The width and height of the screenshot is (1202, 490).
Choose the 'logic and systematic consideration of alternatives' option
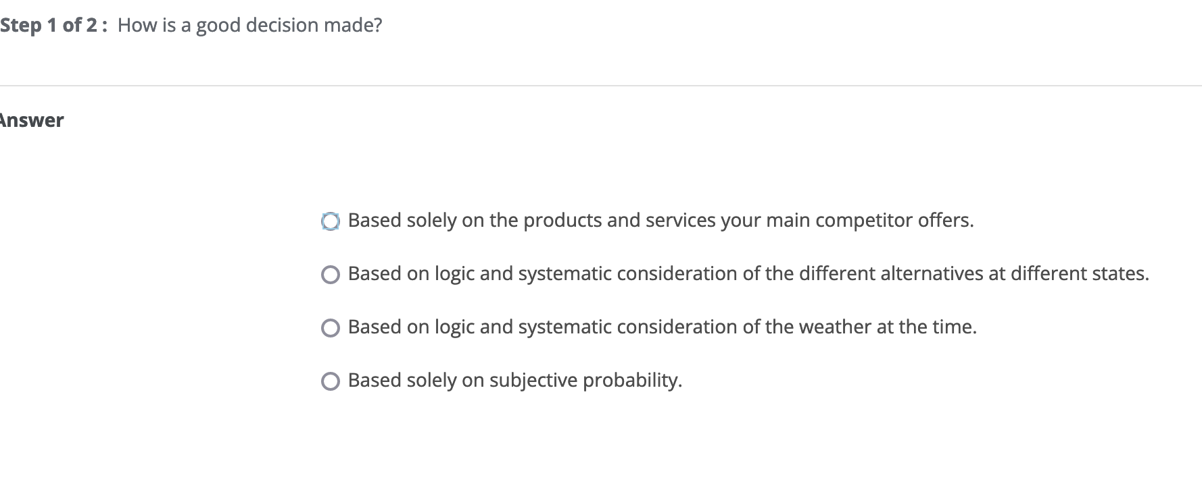(x=331, y=275)
